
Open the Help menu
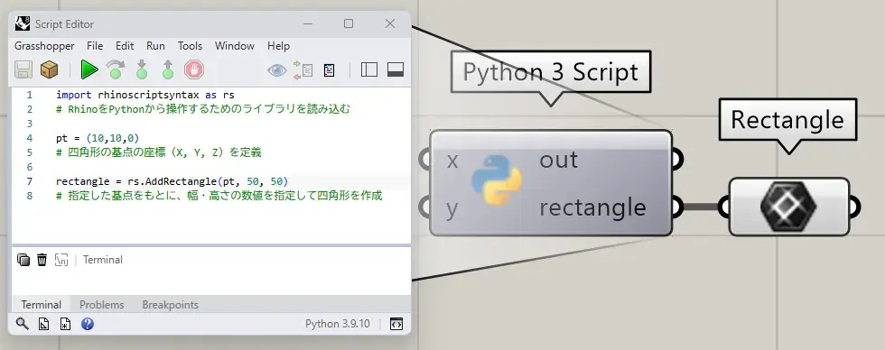(x=279, y=46)
